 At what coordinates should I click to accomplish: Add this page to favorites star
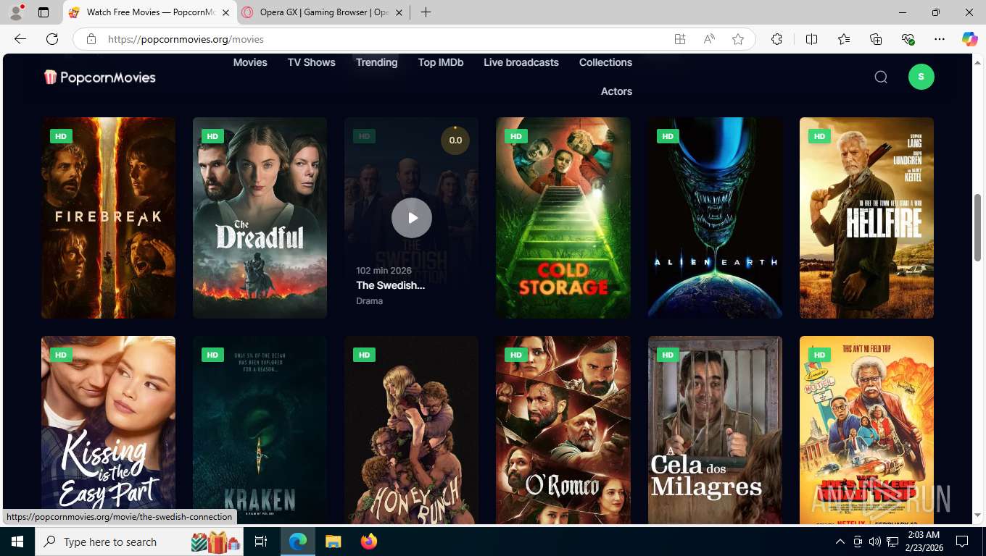coord(738,39)
